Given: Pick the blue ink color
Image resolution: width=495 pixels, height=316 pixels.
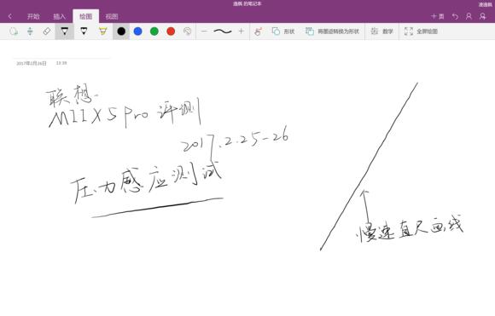Looking at the screenshot, I should (x=138, y=32).
